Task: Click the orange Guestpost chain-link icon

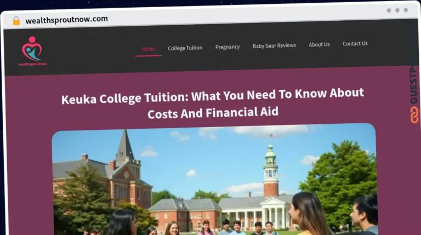Action: click(x=414, y=115)
